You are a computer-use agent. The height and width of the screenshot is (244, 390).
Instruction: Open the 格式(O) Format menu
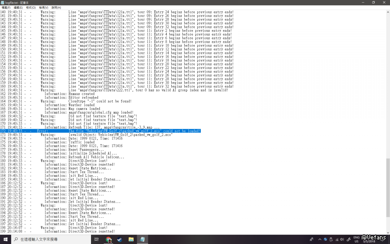pos(31,7)
